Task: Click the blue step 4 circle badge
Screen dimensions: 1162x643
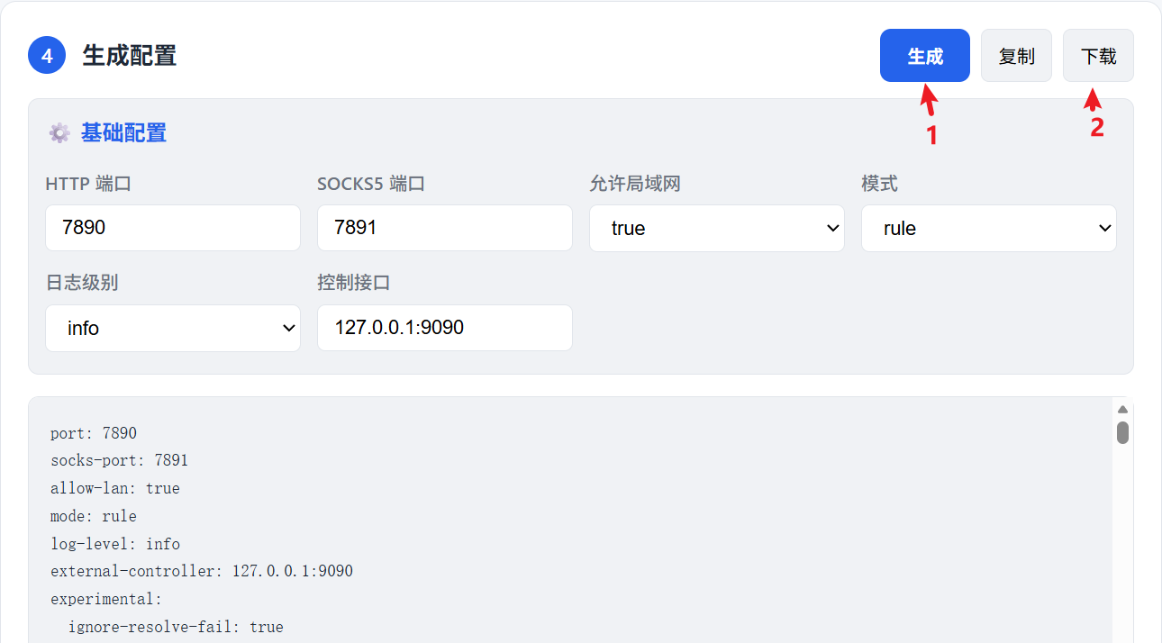Action: pyautogui.click(x=47, y=56)
